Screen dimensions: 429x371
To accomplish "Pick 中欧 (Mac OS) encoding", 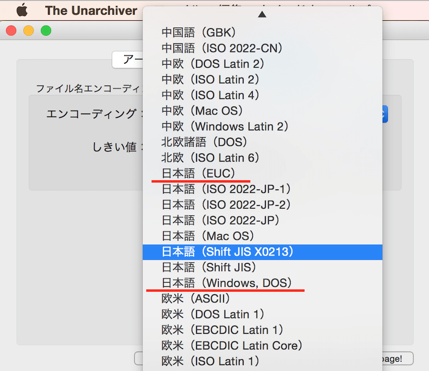I will pyautogui.click(x=262, y=111).
